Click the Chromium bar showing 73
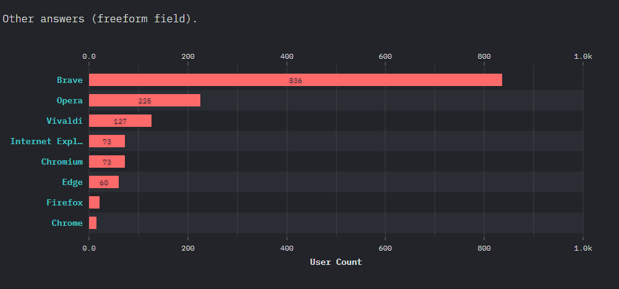Viewport: 619px width, 289px height. 107,162
